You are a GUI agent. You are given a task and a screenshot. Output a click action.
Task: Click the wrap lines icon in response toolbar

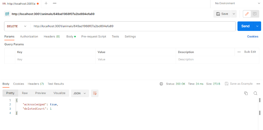tap(95, 93)
